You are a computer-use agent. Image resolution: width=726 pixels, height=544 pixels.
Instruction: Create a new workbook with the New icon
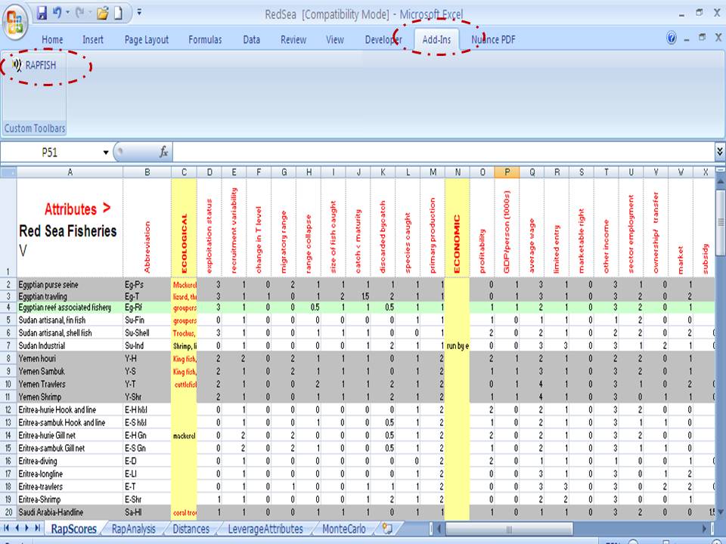pos(118,13)
